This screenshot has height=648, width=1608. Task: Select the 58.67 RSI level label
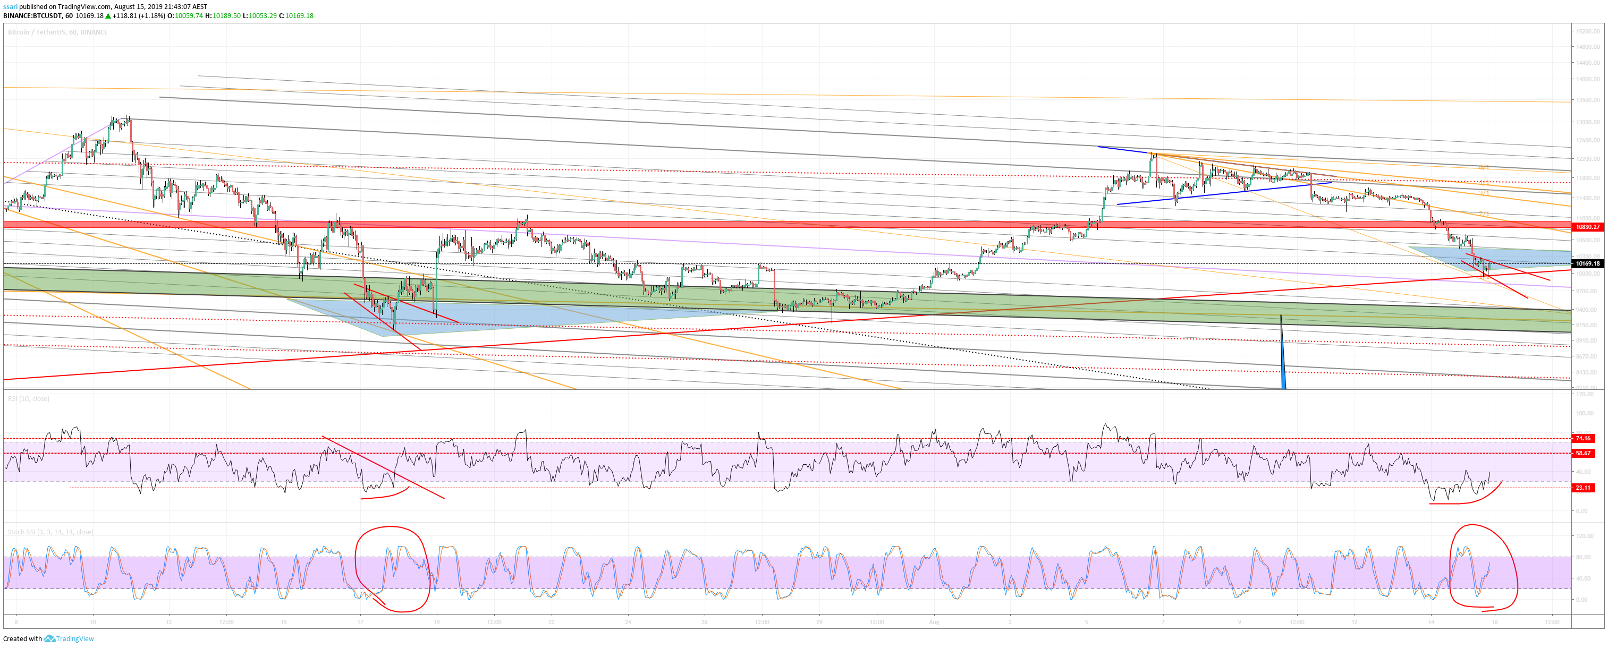point(1583,454)
